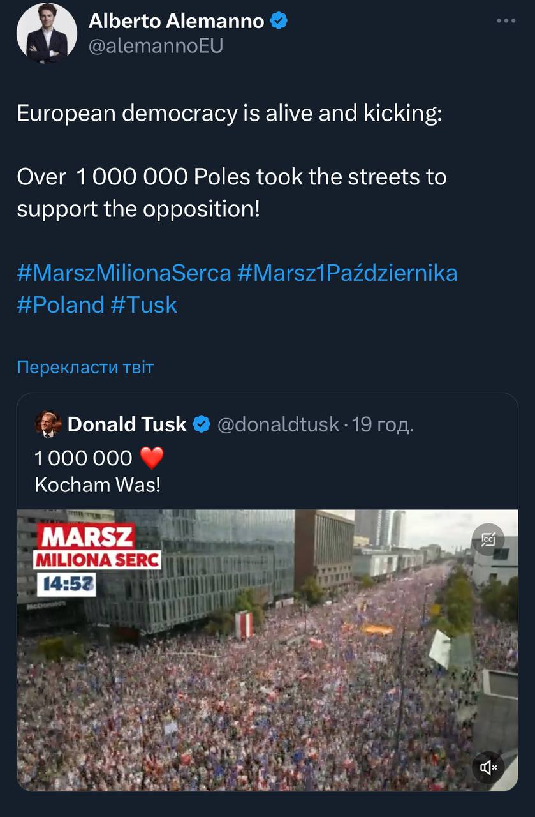
Task: Click Alberto Alemanno's verified badge
Action: click(279, 21)
